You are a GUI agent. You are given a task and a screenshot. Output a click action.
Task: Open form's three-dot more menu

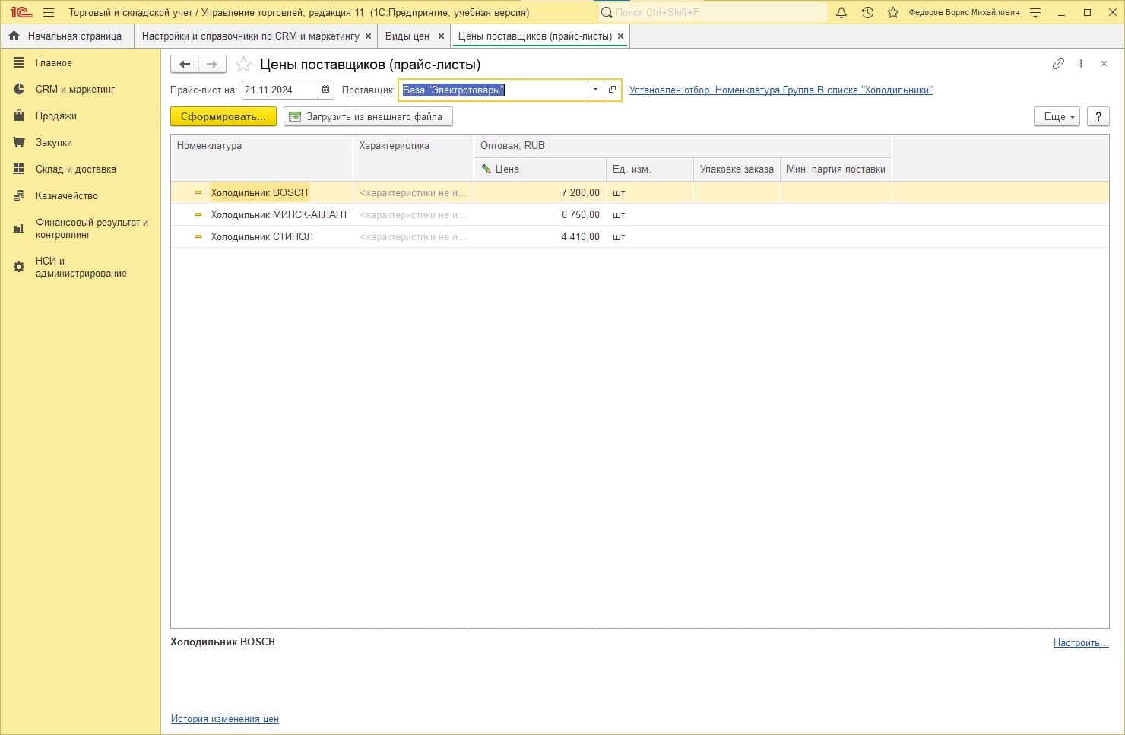(1081, 64)
